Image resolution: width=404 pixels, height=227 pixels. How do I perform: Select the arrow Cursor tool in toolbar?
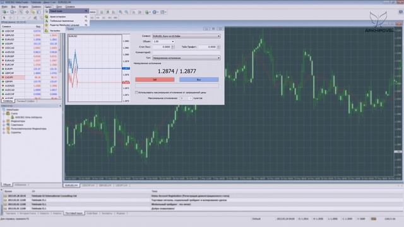click(x=4, y=18)
